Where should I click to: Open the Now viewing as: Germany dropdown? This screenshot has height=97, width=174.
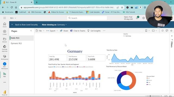(54, 25)
